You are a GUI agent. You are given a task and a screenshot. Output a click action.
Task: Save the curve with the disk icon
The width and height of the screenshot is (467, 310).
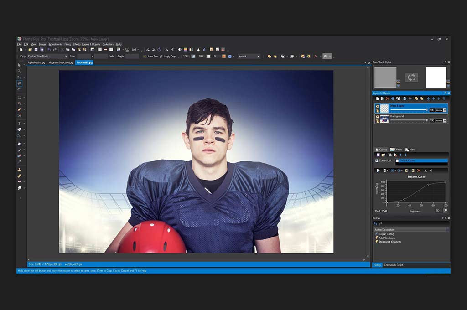[x=378, y=155]
